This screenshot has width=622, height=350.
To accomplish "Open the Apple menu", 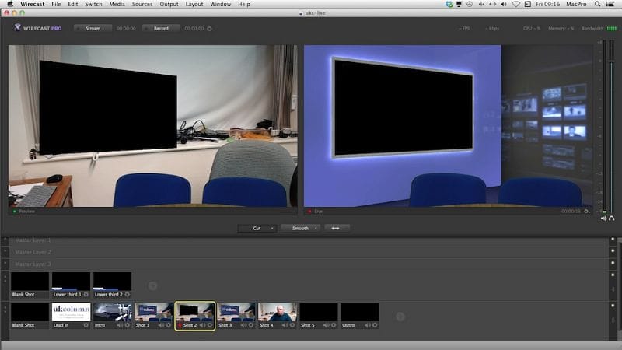I will [10, 4].
